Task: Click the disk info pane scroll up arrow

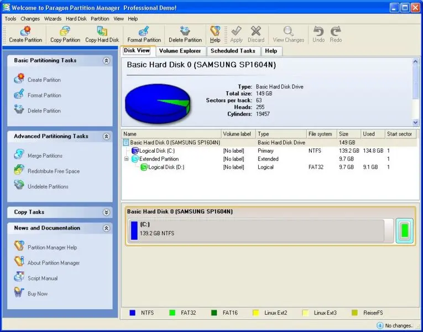Action: coord(415,61)
